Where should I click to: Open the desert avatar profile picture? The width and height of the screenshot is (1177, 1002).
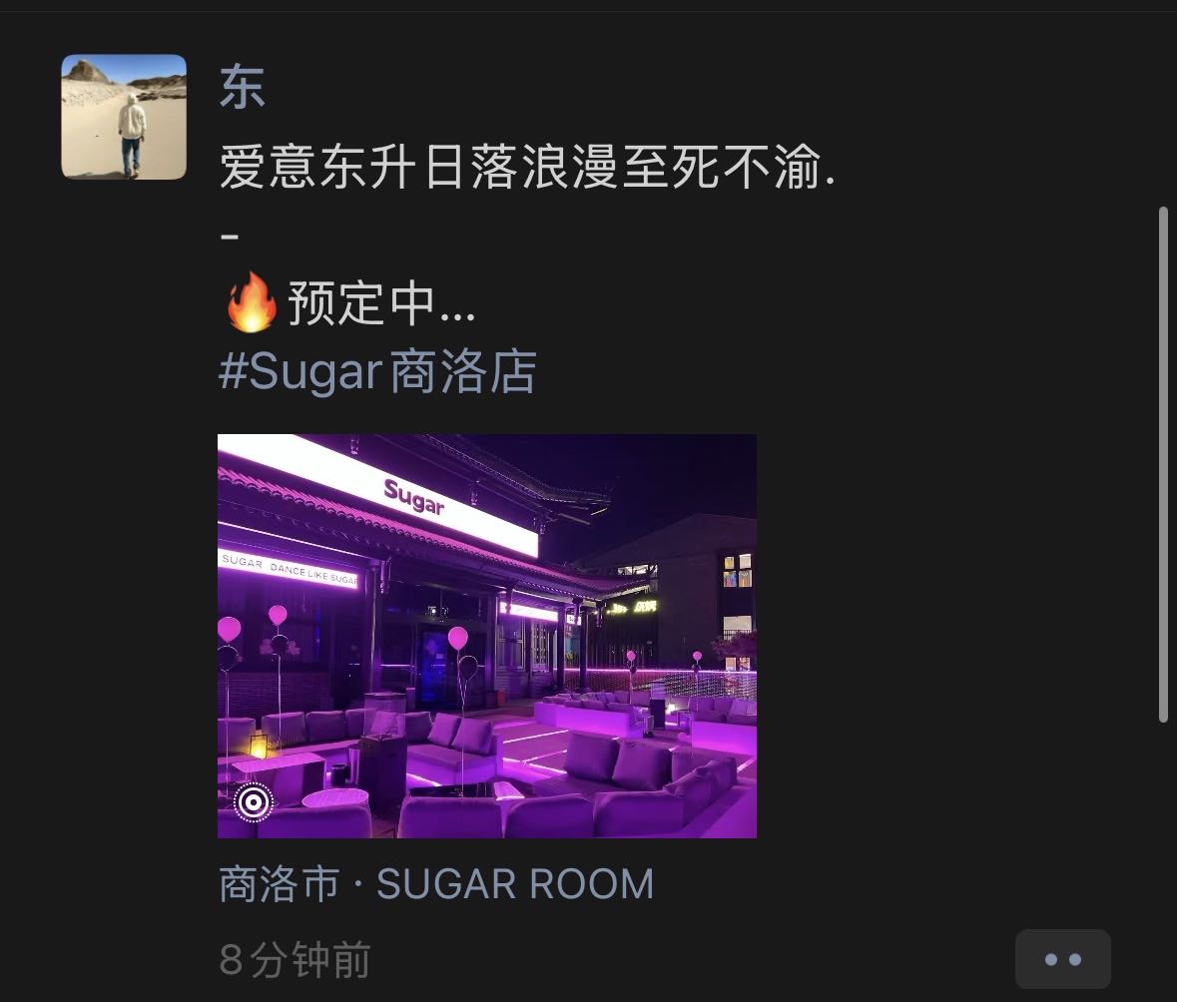(124, 117)
